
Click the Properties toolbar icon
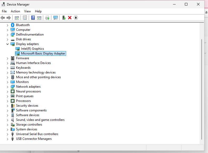pos(25,18)
